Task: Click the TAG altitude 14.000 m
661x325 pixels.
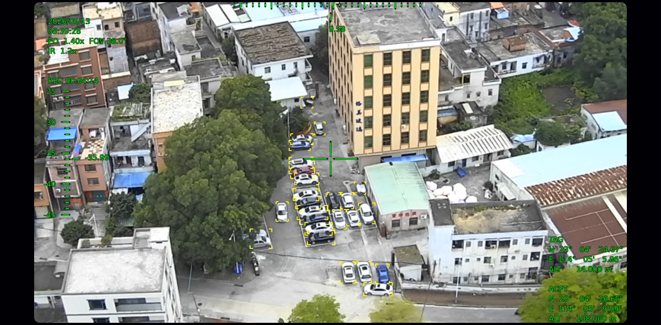Action: (581, 269)
